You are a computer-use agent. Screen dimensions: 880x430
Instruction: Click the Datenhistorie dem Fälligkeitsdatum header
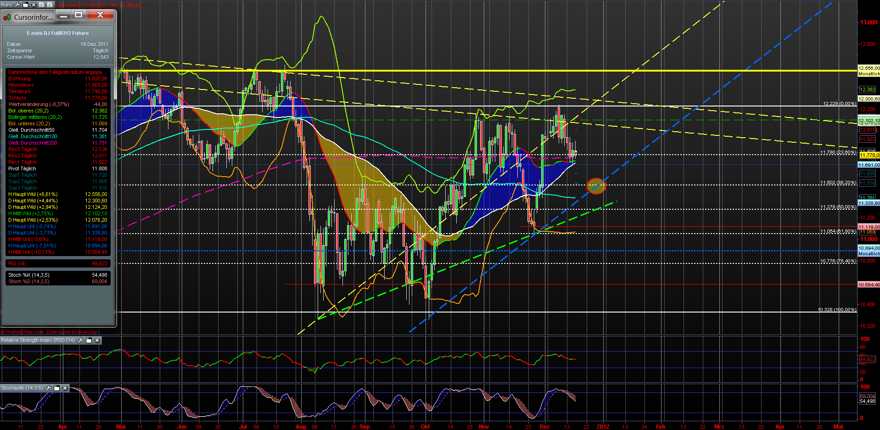point(54,72)
